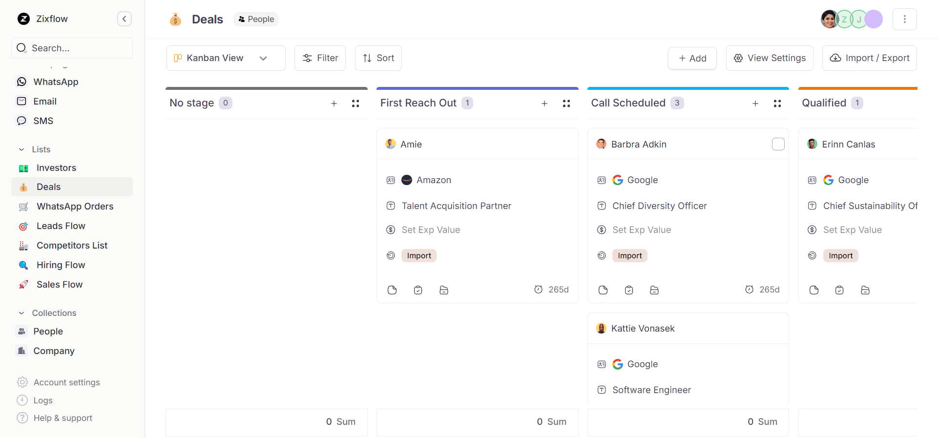Select the Barbra Adkin card checkbox
Screen dimensions: 938x438
click(778, 144)
